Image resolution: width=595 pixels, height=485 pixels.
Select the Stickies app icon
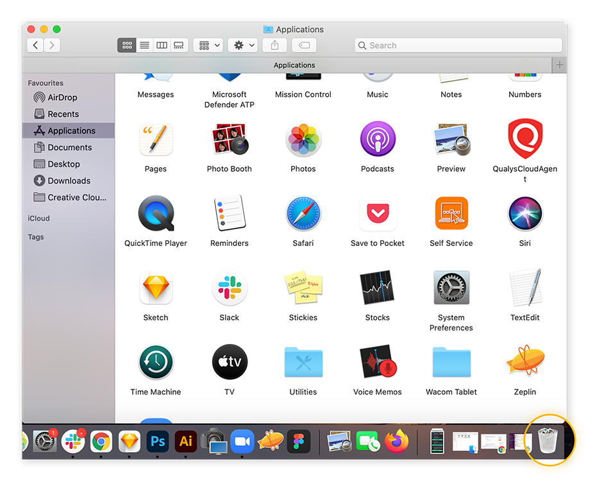pos(303,288)
